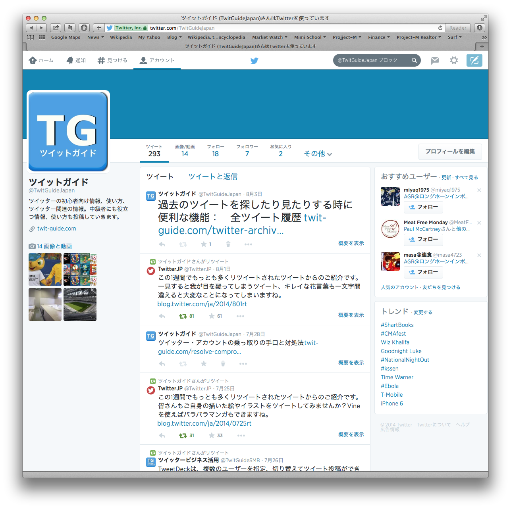Viewport: 511px width, 509px height.
Task: Delete the 7月28日 tweet with trash icon
Action: coord(223,364)
